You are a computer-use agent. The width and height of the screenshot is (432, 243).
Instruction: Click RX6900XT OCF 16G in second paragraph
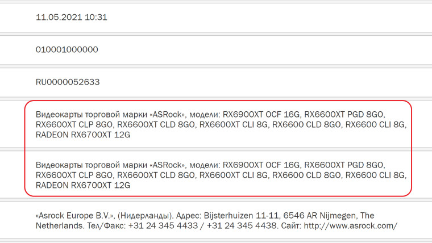click(260, 164)
